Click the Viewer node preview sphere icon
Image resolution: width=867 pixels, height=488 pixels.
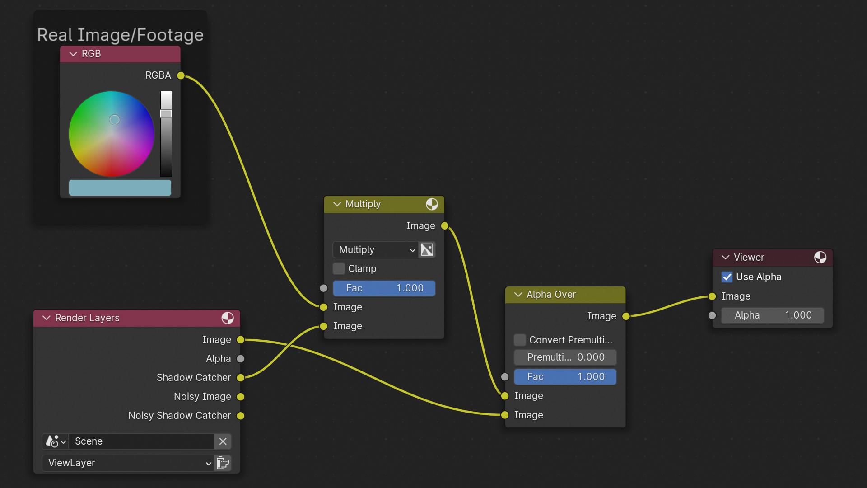pos(820,258)
